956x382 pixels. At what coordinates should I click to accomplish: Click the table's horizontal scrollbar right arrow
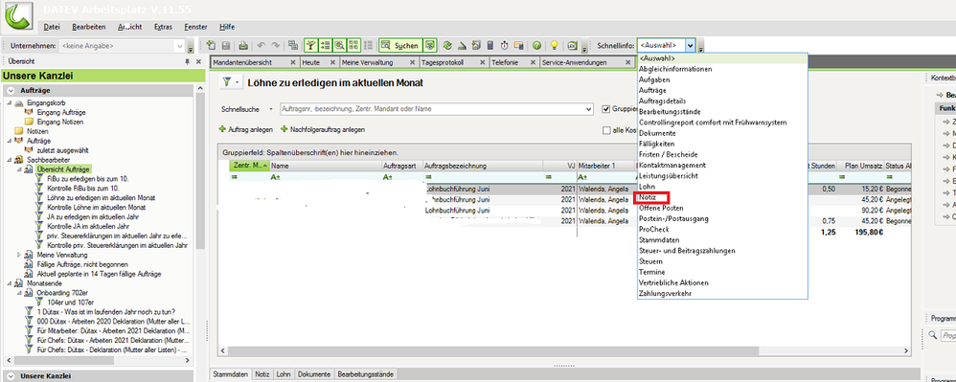(x=906, y=351)
